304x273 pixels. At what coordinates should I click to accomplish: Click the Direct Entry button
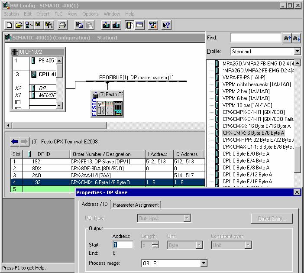(x=272, y=218)
